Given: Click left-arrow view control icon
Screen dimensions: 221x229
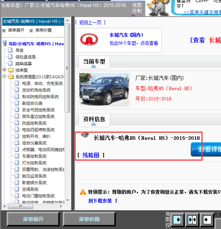Looking at the screenshot, I should [207, 220].
